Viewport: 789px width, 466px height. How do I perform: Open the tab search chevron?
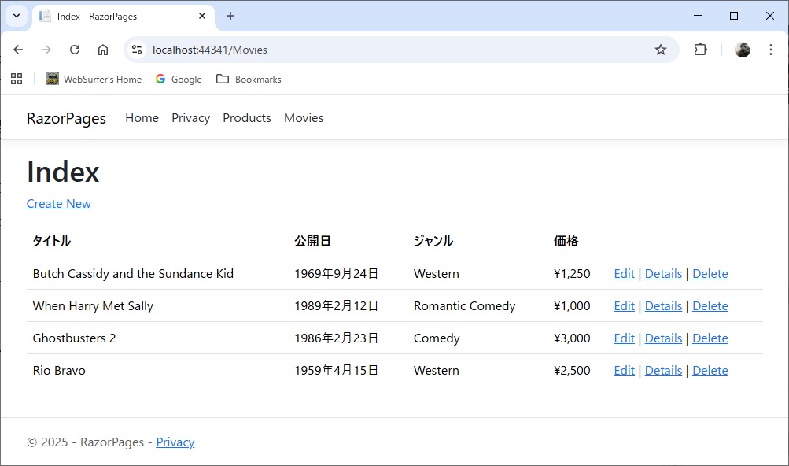point(17,16)
